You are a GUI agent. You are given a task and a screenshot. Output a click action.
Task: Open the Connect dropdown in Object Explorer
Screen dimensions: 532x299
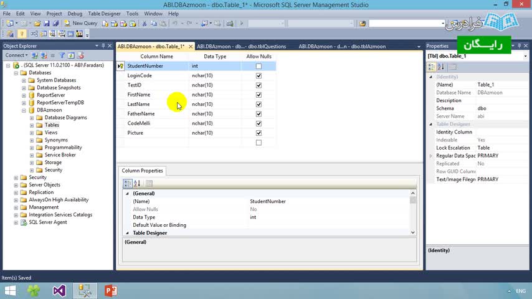[16, 55]
